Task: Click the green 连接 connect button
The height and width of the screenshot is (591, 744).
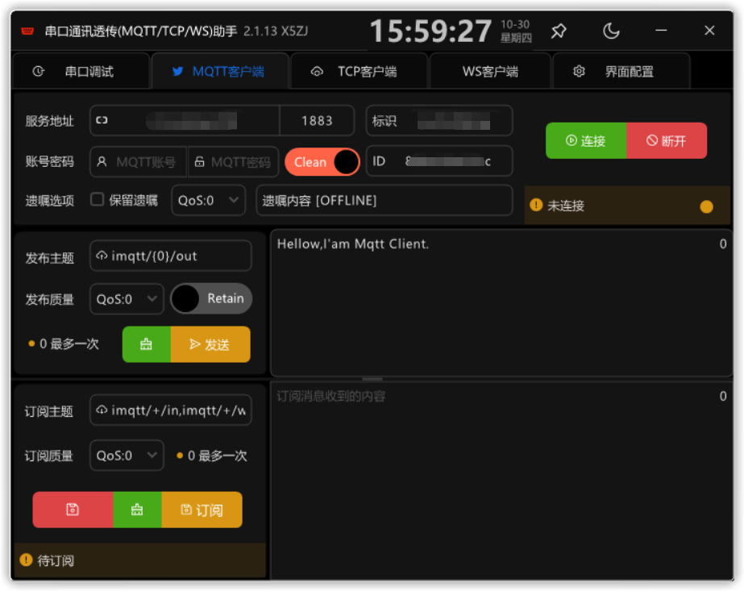Action: tap(586, 140)
